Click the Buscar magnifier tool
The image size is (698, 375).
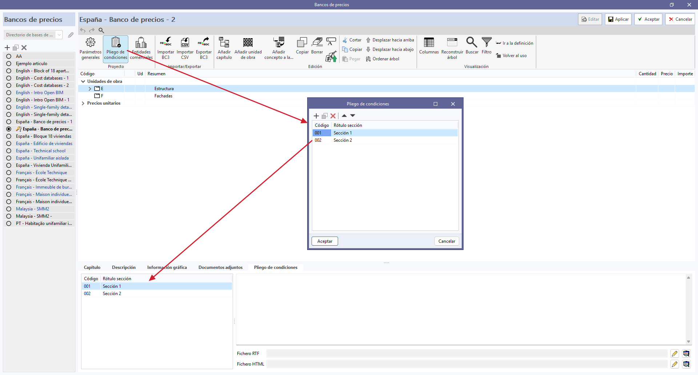click(472, 46)
